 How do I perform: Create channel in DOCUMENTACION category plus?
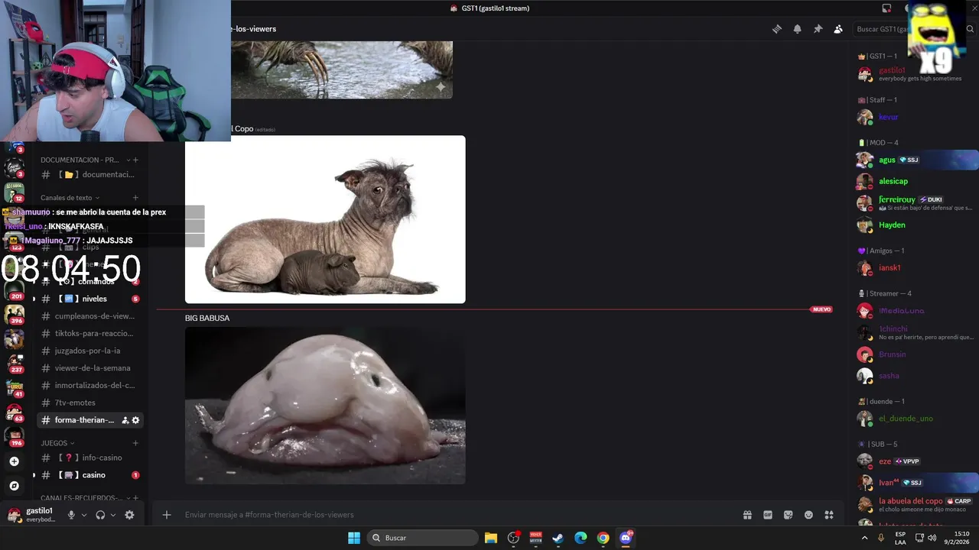(135, 160)
